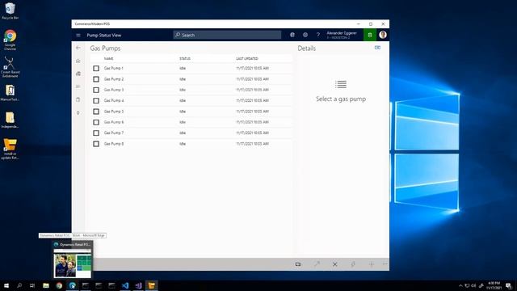Check the Gas Pump 6 checkbox
Image resolution: width=517 pixels, height=291 pixels.
[x=96, y=122]
